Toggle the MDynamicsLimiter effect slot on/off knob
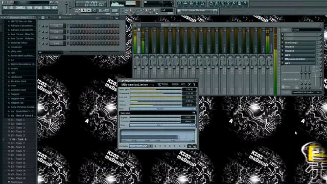The height and width of the screenshot is (184, 327). [x=320, y=59]
